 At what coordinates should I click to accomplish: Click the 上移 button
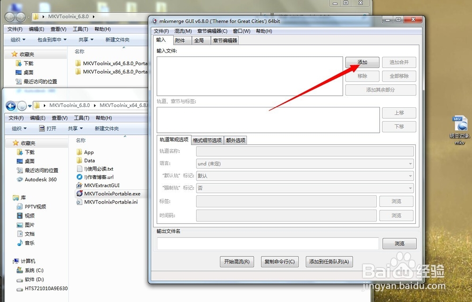point(399,113)
